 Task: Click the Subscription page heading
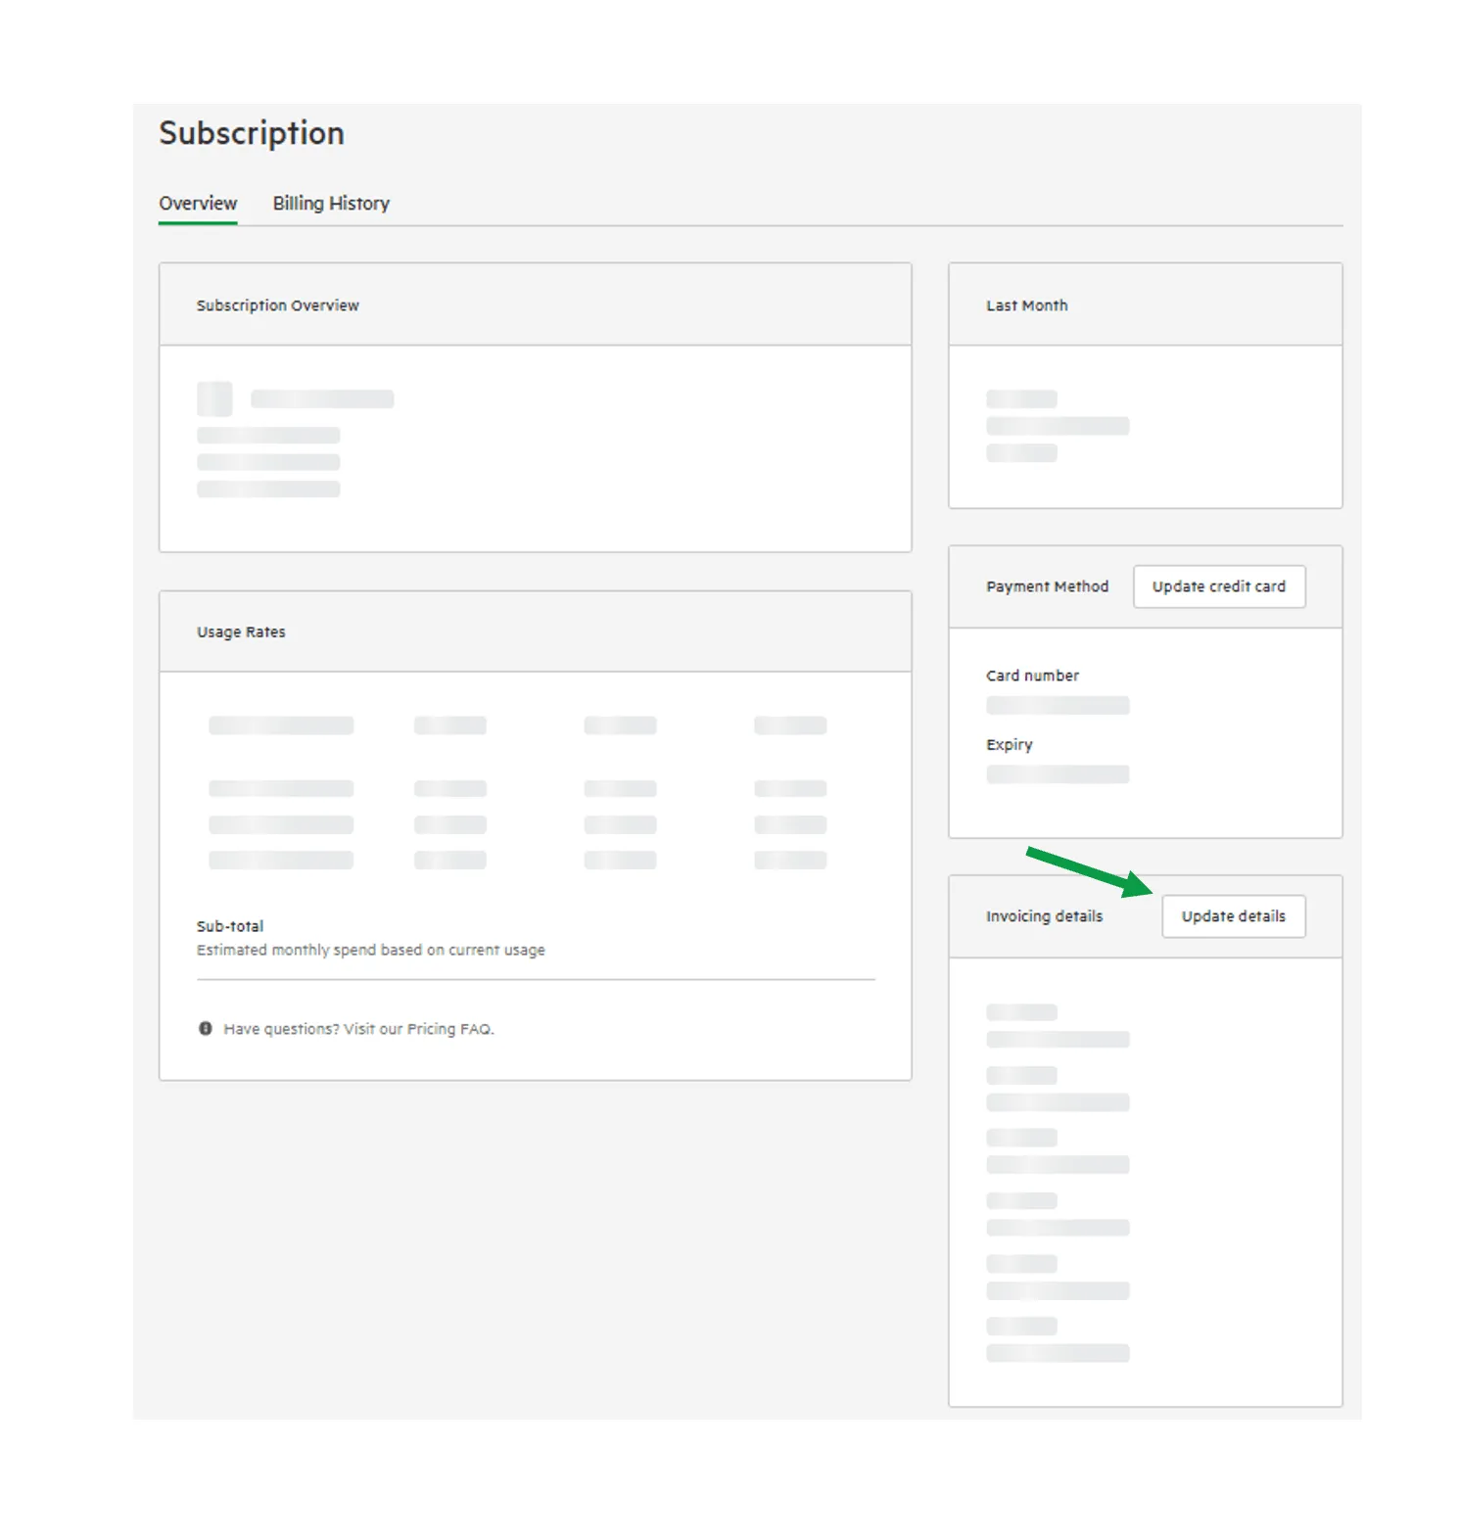click(252, 133)
